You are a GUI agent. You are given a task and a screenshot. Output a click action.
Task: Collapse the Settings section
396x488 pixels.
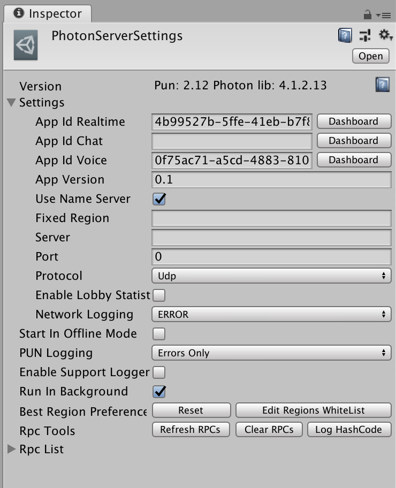point(12,102)
